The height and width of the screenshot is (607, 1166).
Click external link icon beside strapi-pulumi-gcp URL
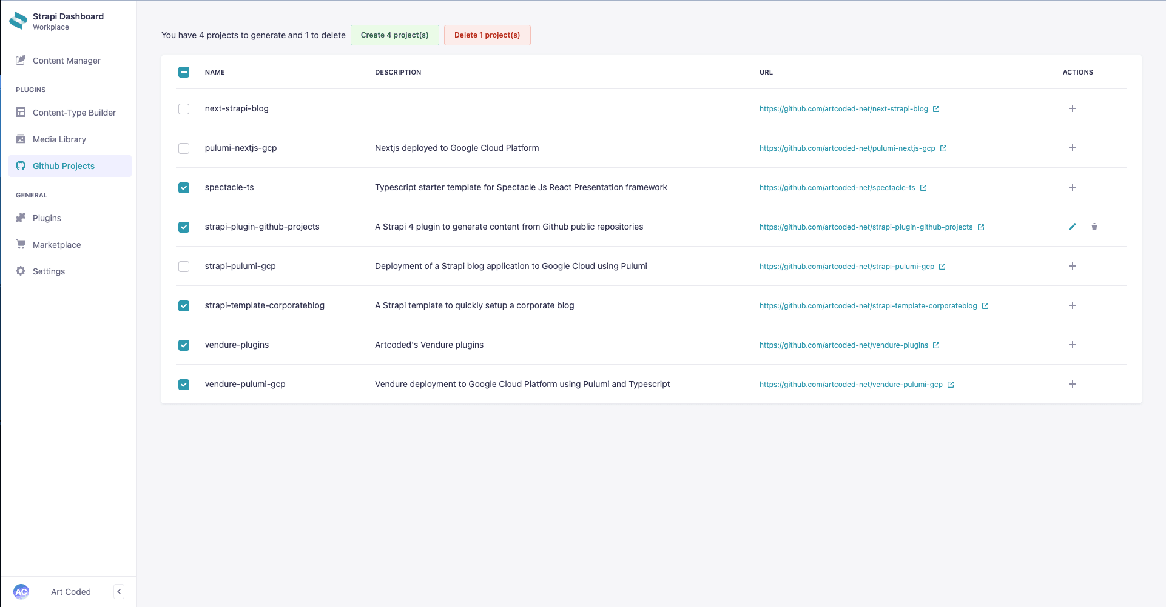click(x=942, y=267)
